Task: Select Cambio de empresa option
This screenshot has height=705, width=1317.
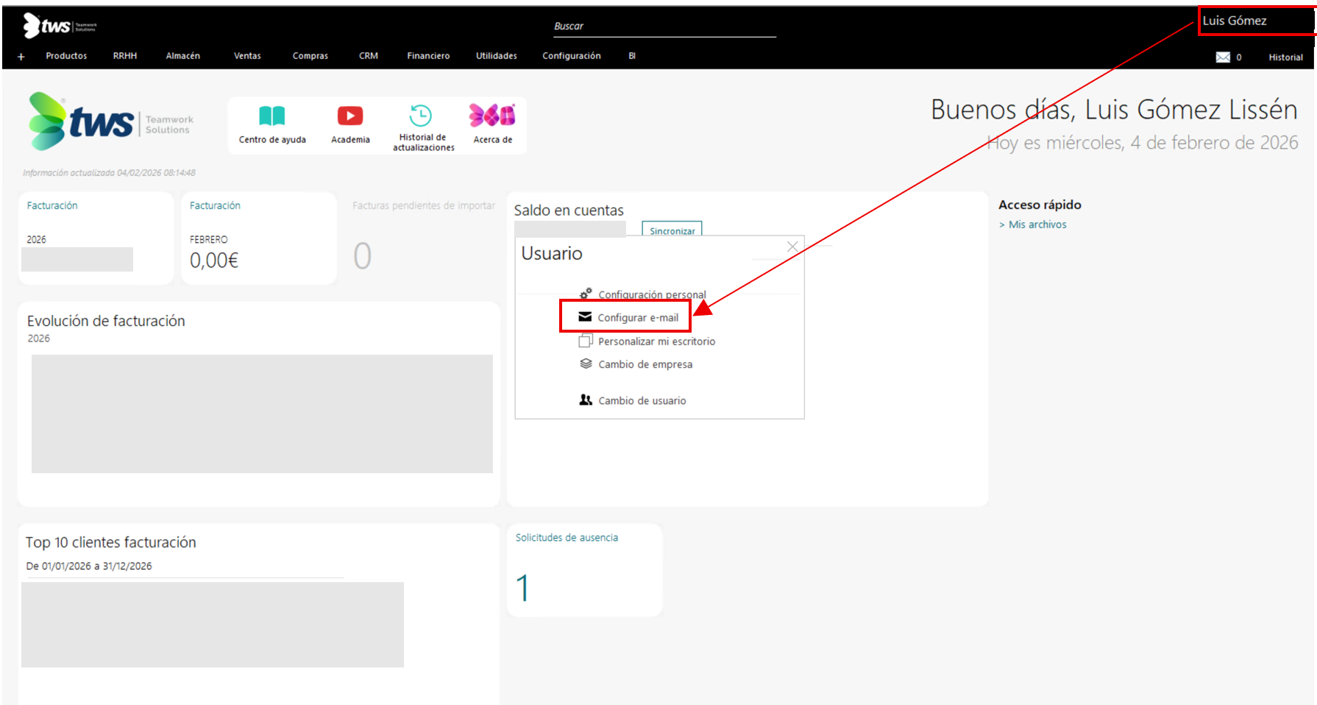Action: click(x=645, y=364)
